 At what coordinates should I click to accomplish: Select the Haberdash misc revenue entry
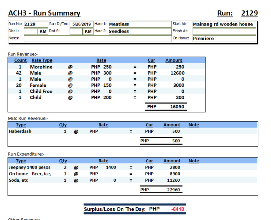[20, 131]
